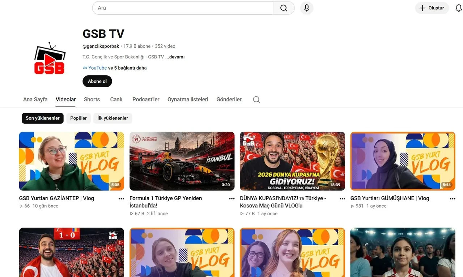The width and height of the screenshot is (463, 277).
Task: Search within channel using magnifier icon
Action: click(256, 100)
